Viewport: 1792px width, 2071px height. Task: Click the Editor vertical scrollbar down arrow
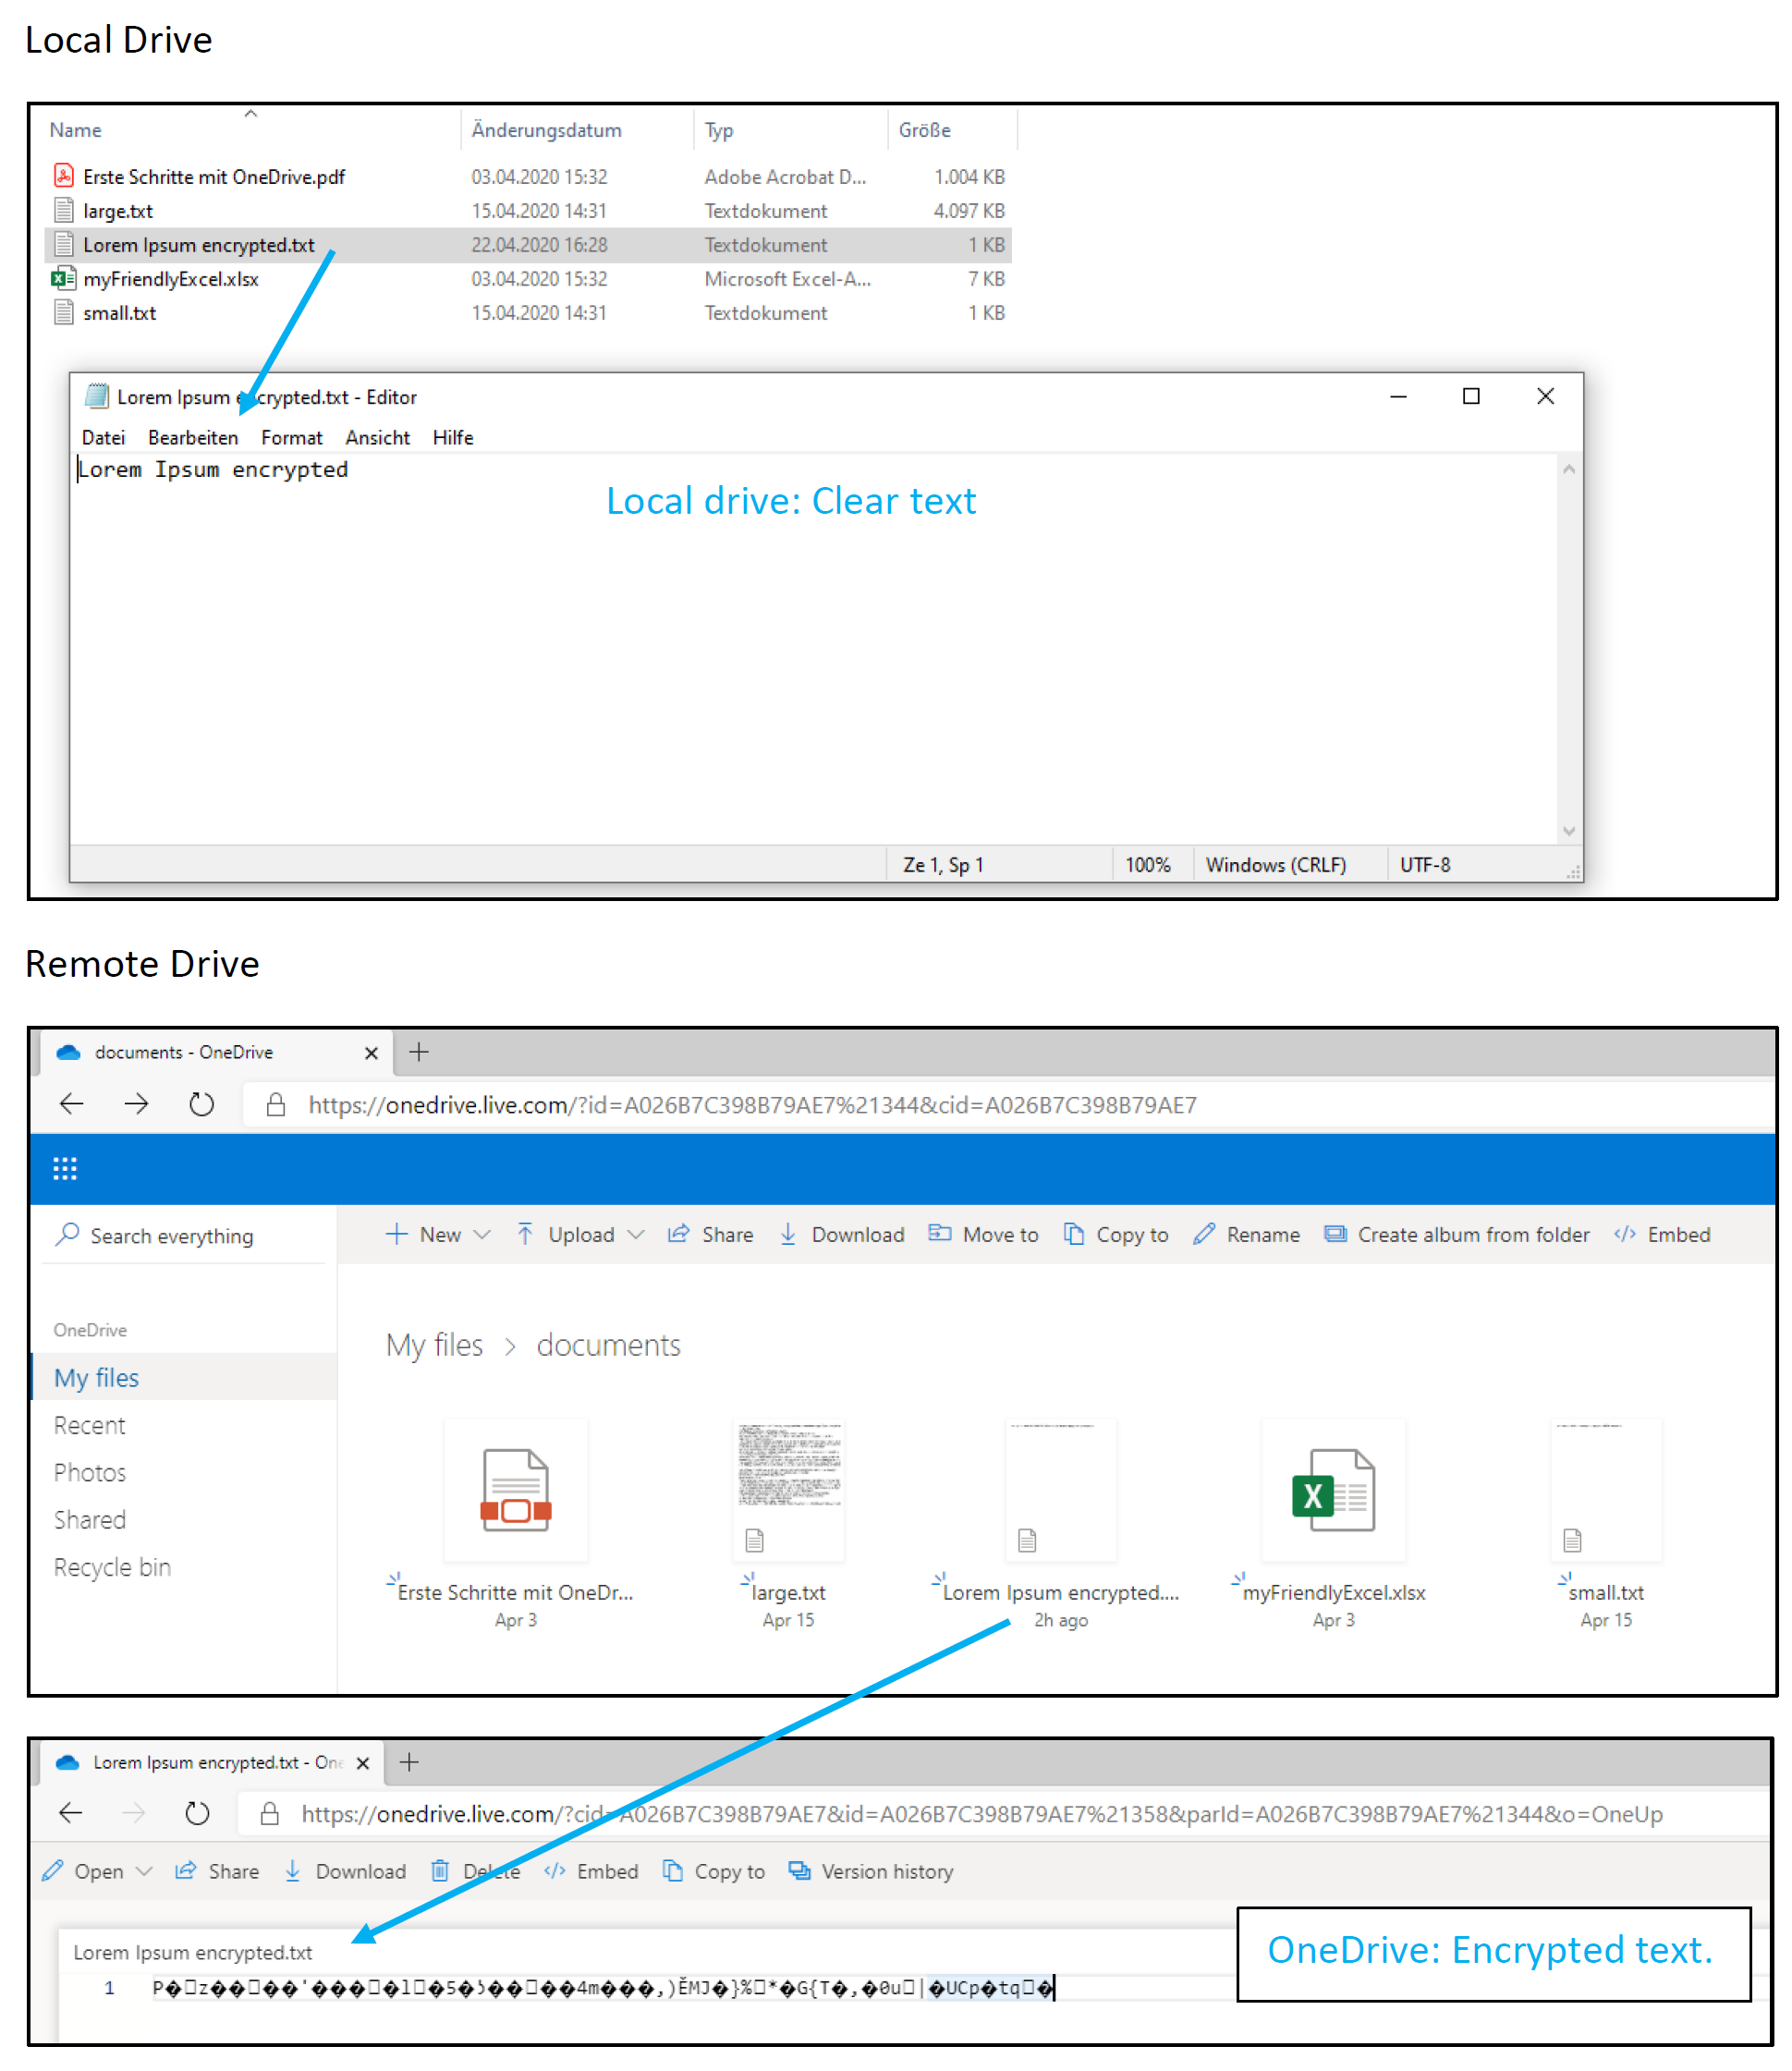click(1569, 830)
